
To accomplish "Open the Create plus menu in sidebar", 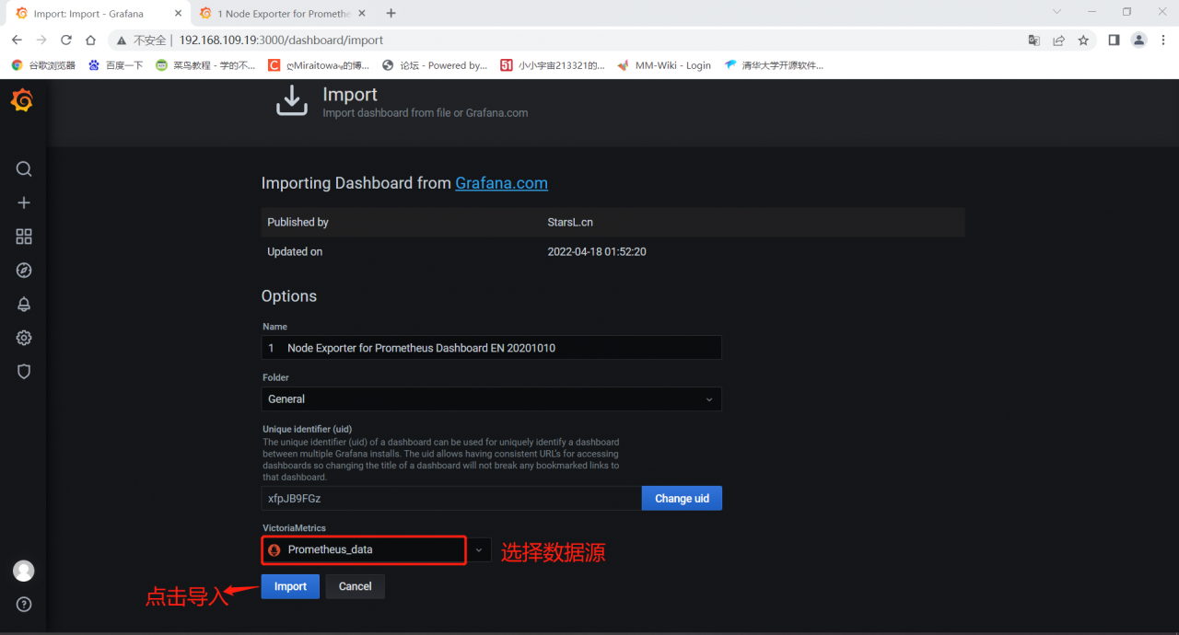I will 24,202.
